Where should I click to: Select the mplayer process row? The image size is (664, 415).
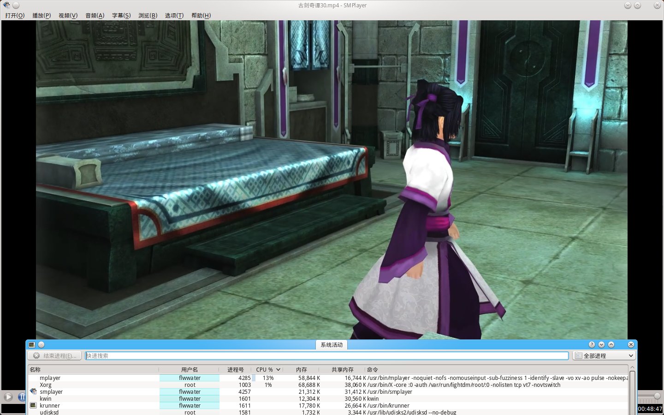328,378
